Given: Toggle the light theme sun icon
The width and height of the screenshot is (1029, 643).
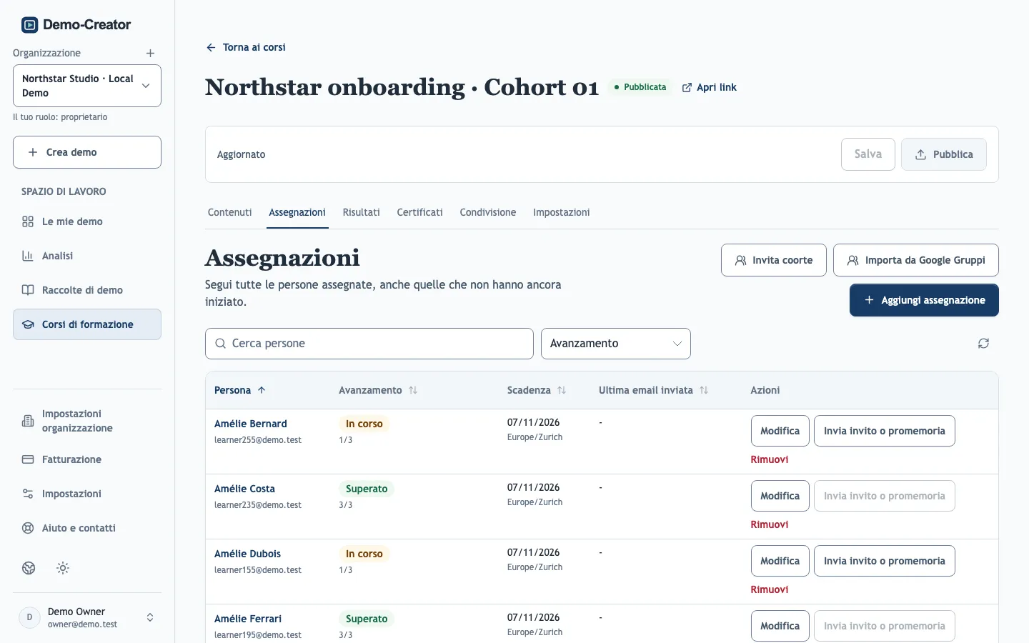Looking at the screenshot, I should 63,568.
